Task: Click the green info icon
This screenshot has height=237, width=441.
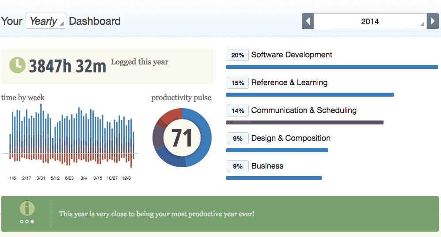Action: tap(27, 208)
